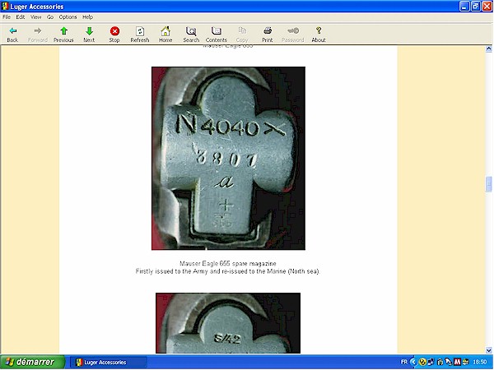Click the vertical scrollbar thumb

488,184
